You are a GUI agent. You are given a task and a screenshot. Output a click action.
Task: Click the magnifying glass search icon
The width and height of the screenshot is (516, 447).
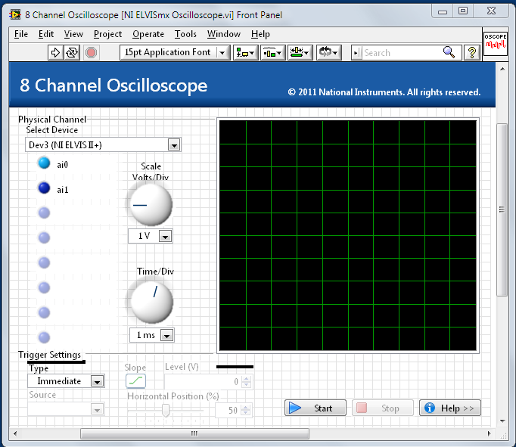449,53
